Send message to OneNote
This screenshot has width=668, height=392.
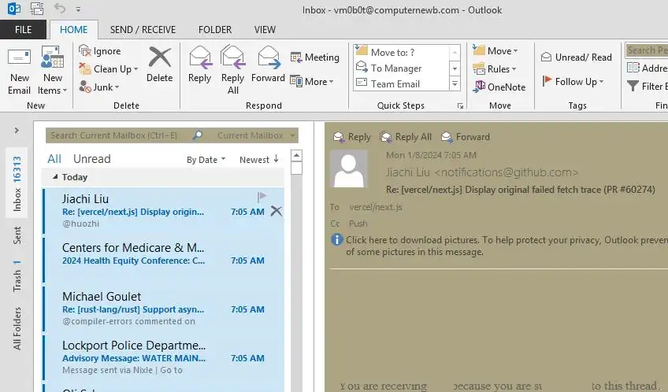[499, 87]
